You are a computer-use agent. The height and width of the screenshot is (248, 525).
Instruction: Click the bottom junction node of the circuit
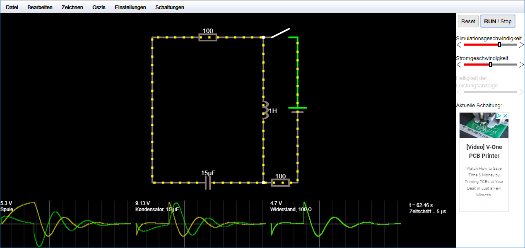click(x=263, y=182)
